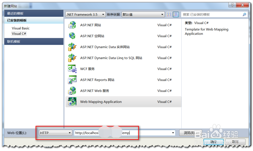This screenshot has height=151, width=253.
Task: Select the ASP.NET Web 服务 template
Action: [72, 90]
